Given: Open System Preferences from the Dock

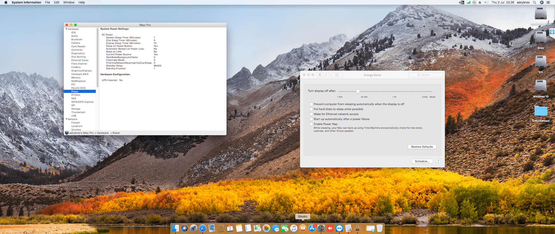Looking at the screenshot, I should [321, 228].
